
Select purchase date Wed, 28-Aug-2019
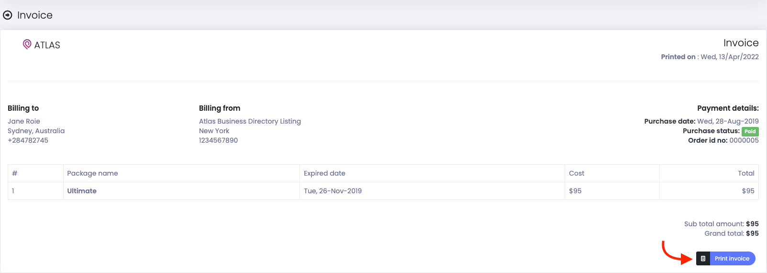tap(728, 121)
